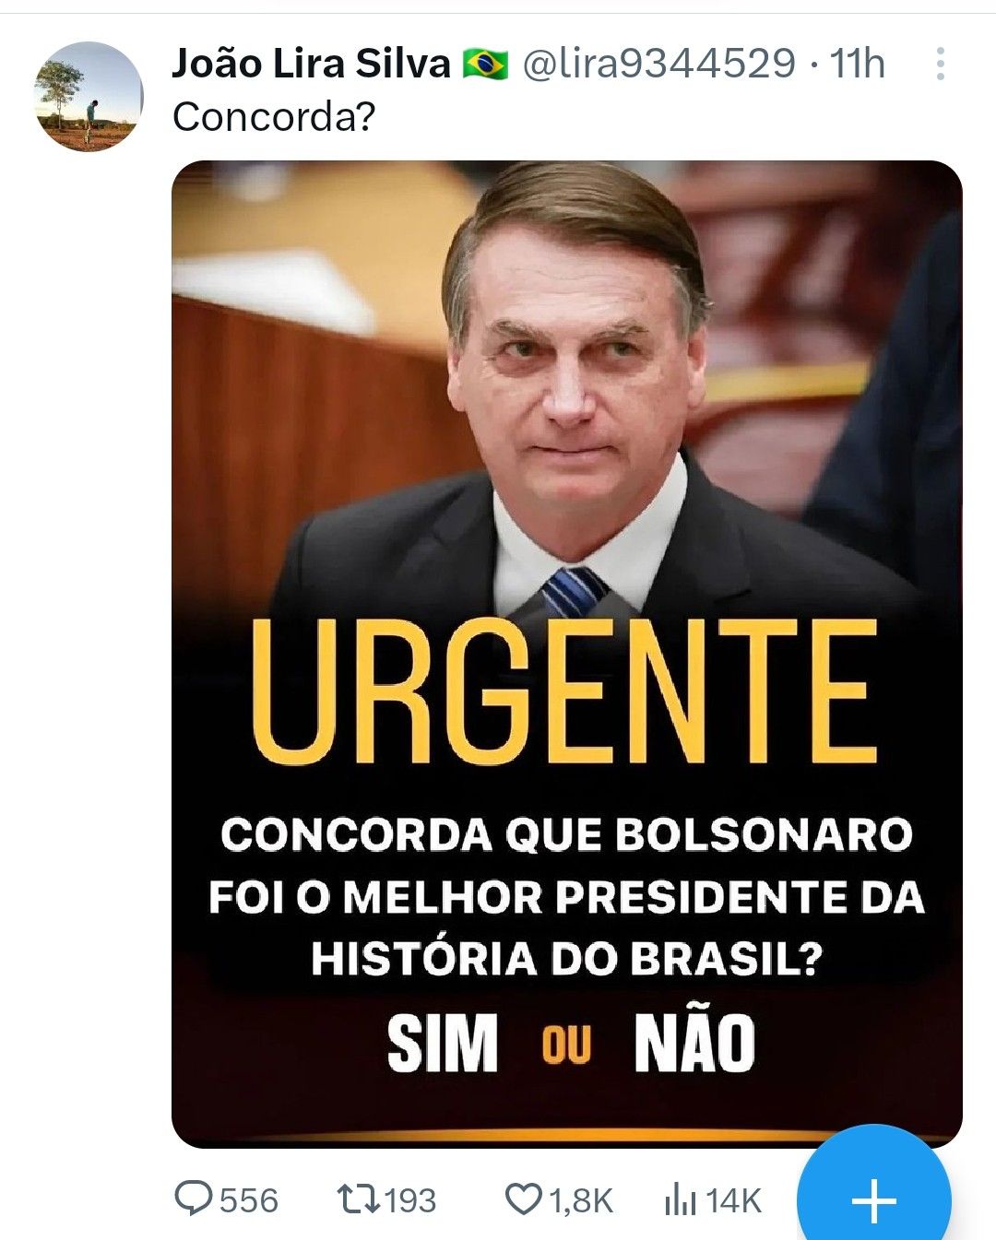Enlarge image at yellow URGENTE headline

(563, 691)
